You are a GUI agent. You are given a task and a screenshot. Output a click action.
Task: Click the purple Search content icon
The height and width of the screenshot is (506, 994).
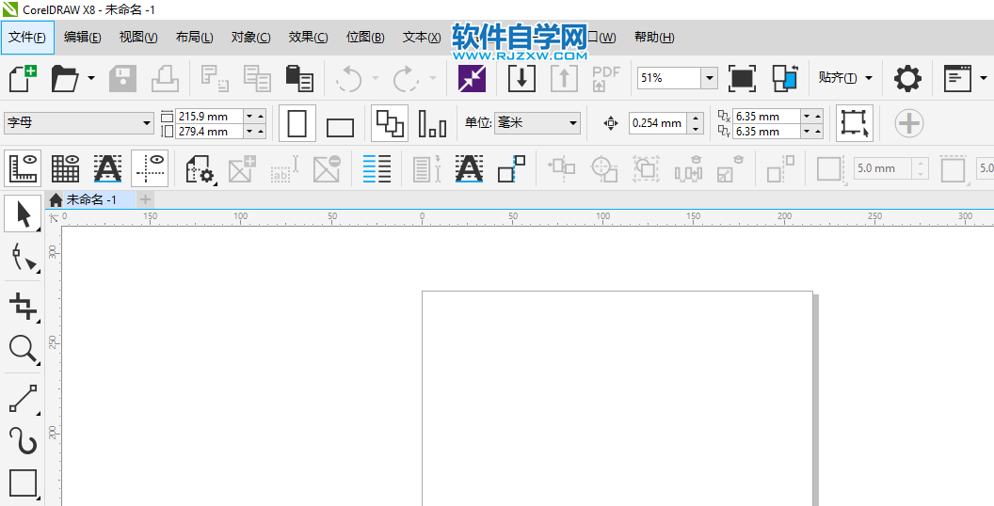click(x=473, y=78)
